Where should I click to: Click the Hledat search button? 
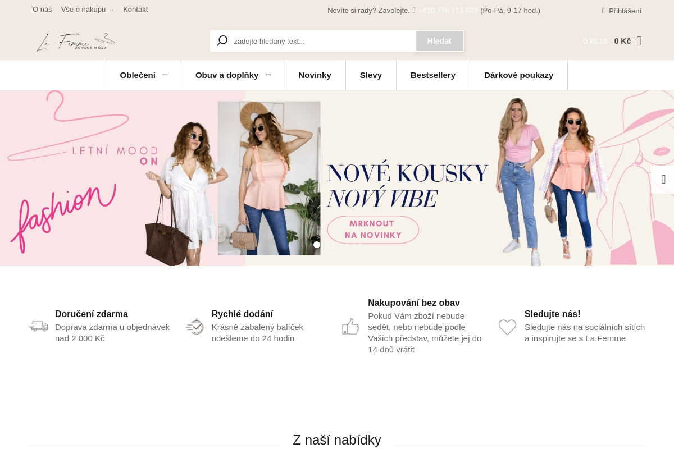(439, 41)
